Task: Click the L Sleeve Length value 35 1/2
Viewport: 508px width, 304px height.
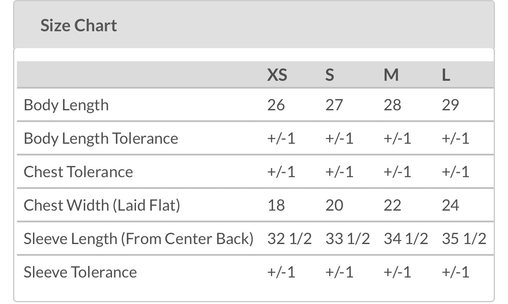Action: pos(464,238)
